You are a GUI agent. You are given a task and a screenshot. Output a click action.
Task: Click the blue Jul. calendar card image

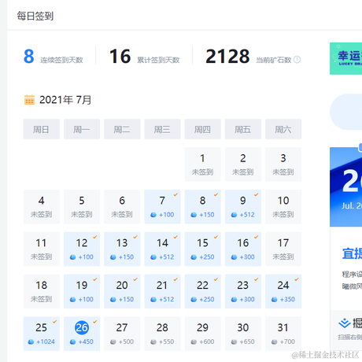tap(345, 187)
